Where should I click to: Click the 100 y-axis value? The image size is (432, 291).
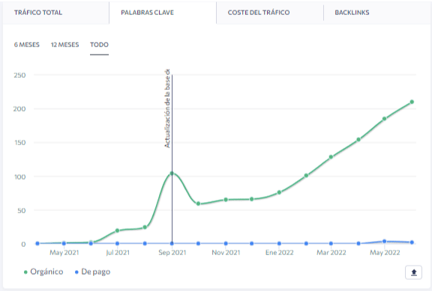click(x=19, y=177)
